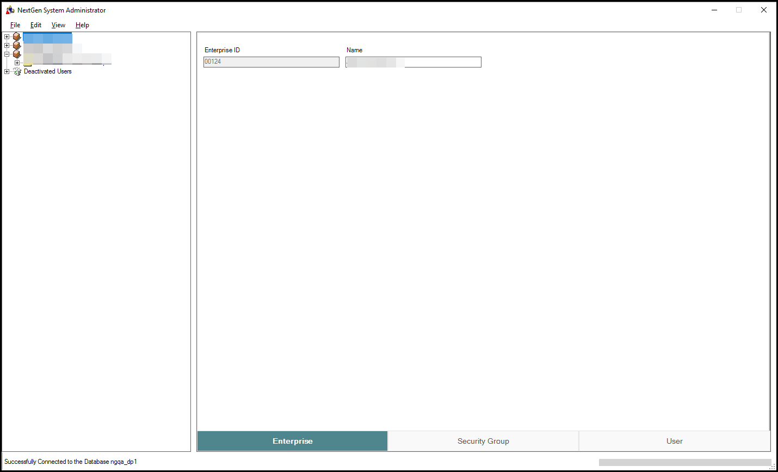Open the View menu
Screen dimensions: 778x472
tap(58, 25)
